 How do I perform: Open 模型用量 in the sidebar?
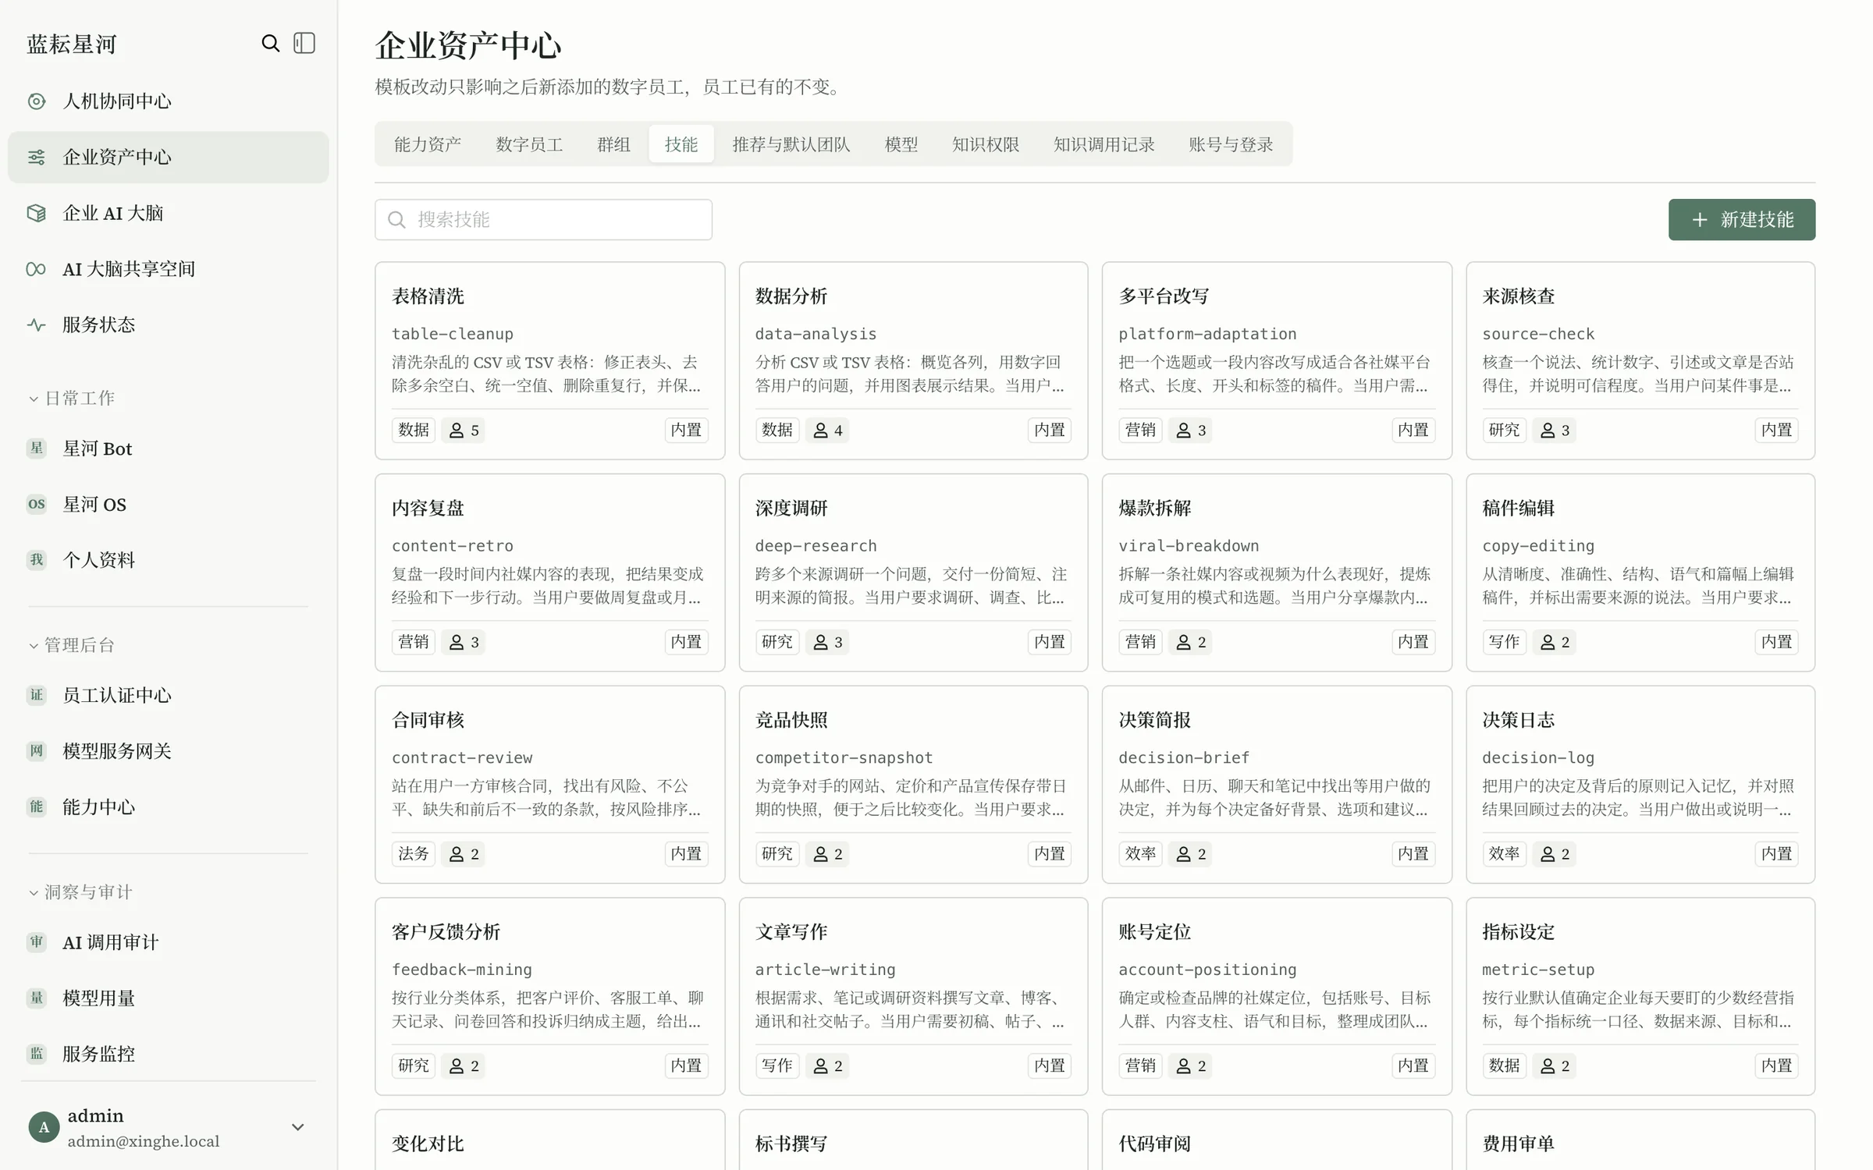[x=168, y=998]
